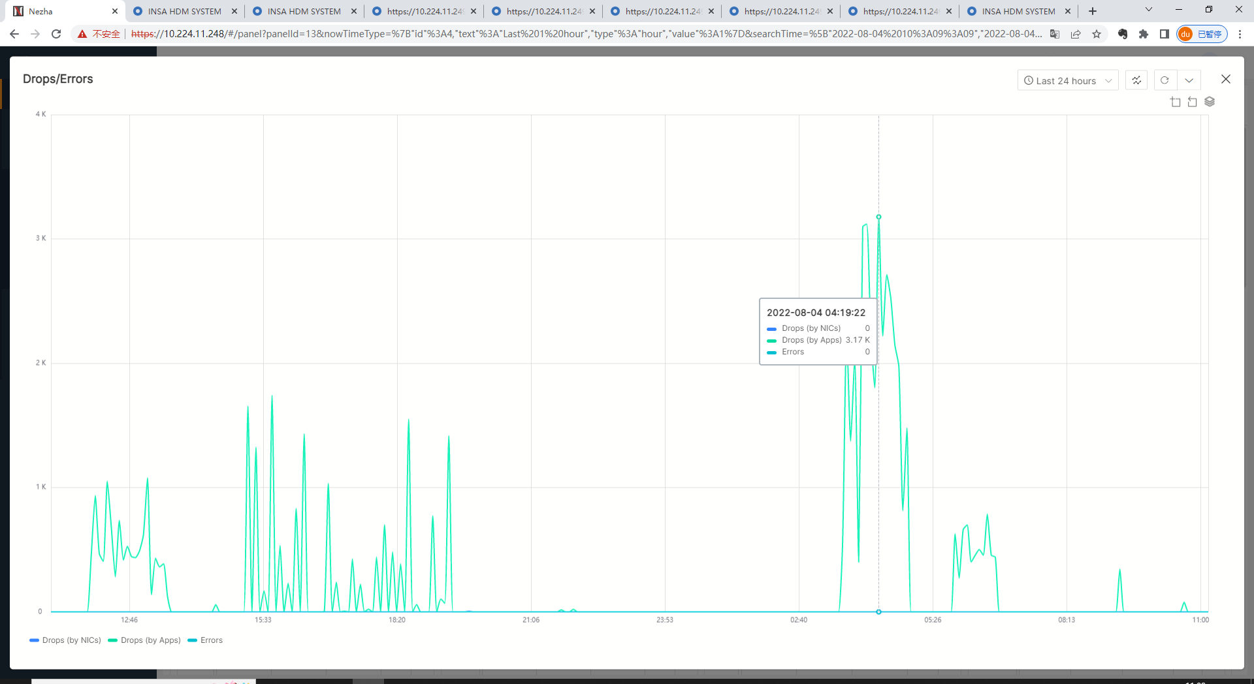Open the Chrome extensions puzzle icon
The image size is (1254, 684).
point(1144,34)
